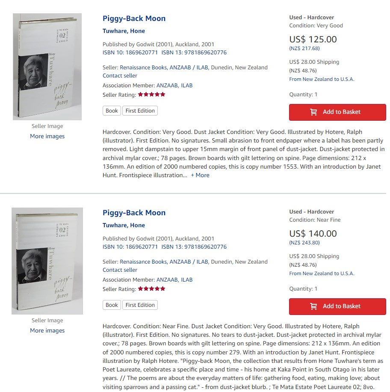Open second Piggy-Back Moon title link

(134, 213)
